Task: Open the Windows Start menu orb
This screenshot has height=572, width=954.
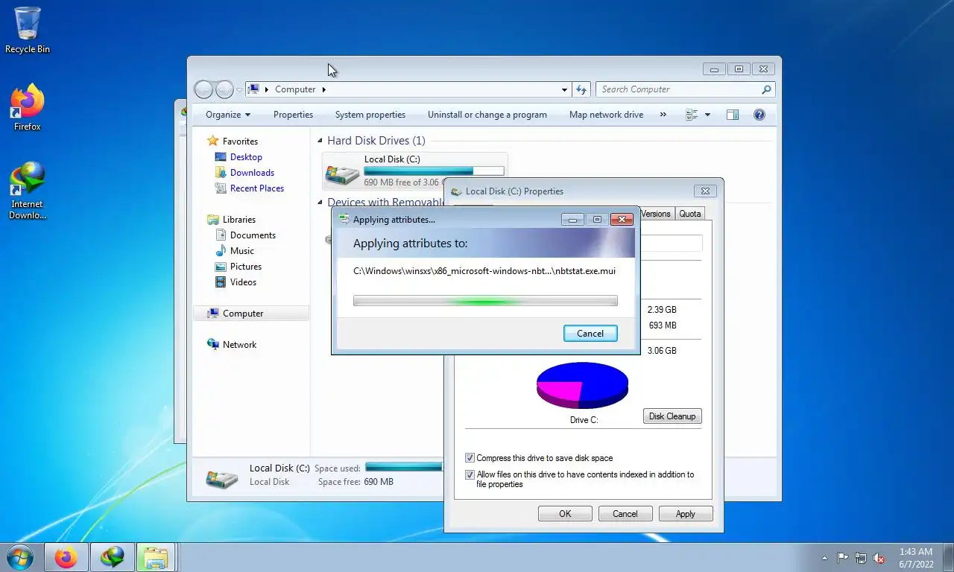Action: [19, 557]
